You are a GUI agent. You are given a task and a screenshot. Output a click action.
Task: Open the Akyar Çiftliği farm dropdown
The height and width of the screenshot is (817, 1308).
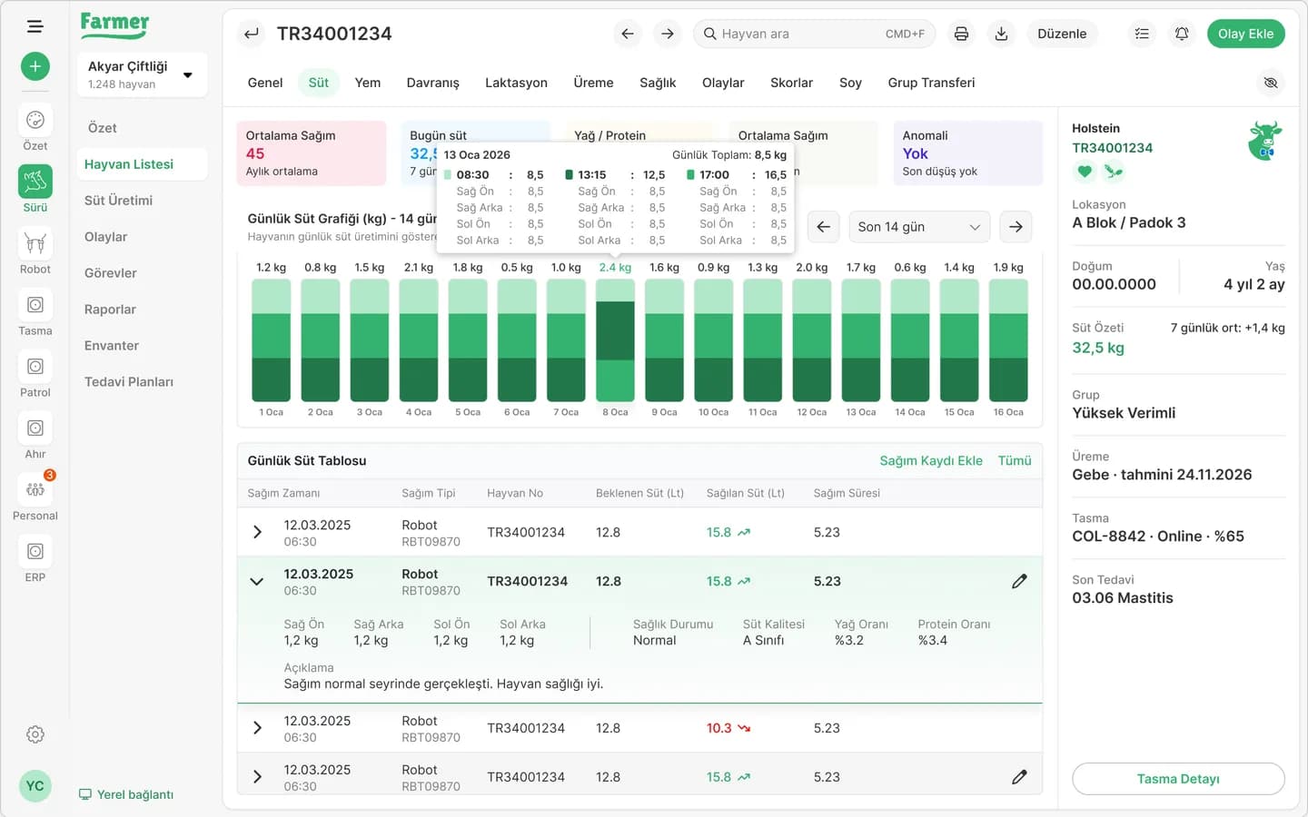[x=143, y=74]
